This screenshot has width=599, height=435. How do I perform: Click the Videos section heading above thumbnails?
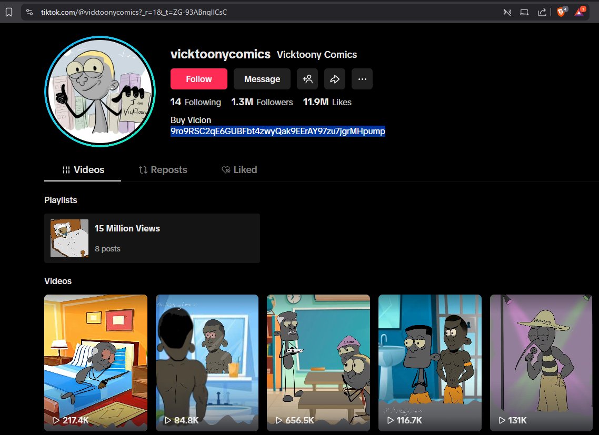[x=58, y=281]
